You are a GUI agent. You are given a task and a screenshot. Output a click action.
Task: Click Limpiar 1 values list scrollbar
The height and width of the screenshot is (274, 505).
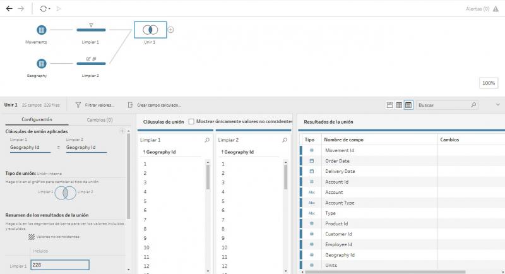pos(208,177)
